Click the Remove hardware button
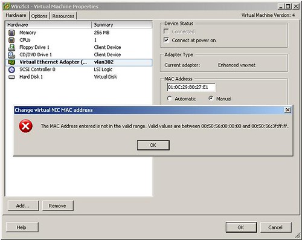The image size is (302, 240). [x=58, y=206]
